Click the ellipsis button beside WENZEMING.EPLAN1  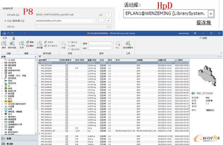pos(101,21)
